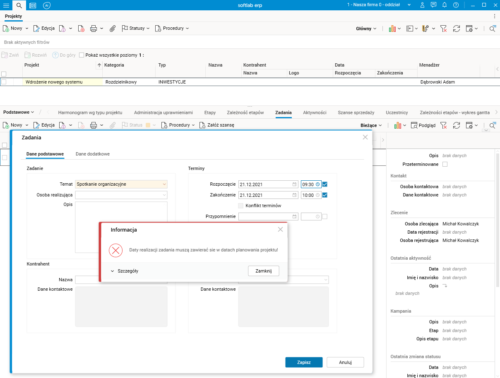Open the help question mark icon
500x378 pixels.
coord(456,5)
